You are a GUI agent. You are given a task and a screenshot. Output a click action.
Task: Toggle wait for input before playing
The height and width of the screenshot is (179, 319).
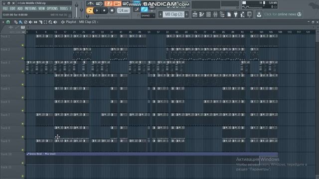click(x=99, y=3)
